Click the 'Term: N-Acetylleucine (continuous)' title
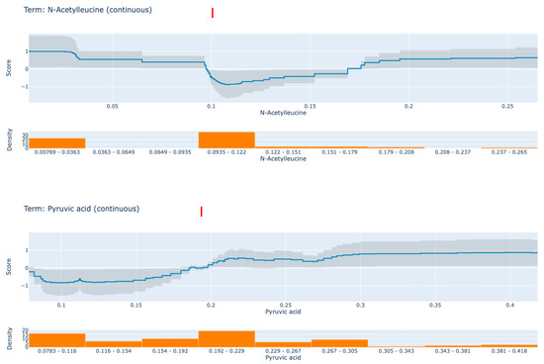The image size is (544, 364). pyautogui.click(x=88, y=10)
